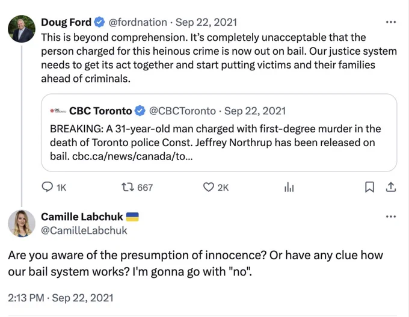Click Doug Ford's blue verified badge
This screenshot has width=409, height=317.
point(99,22)
